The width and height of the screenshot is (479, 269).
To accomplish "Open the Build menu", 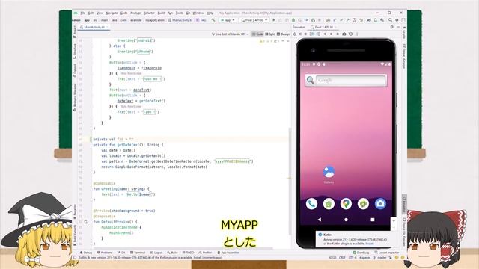I will tap(162, 13).
